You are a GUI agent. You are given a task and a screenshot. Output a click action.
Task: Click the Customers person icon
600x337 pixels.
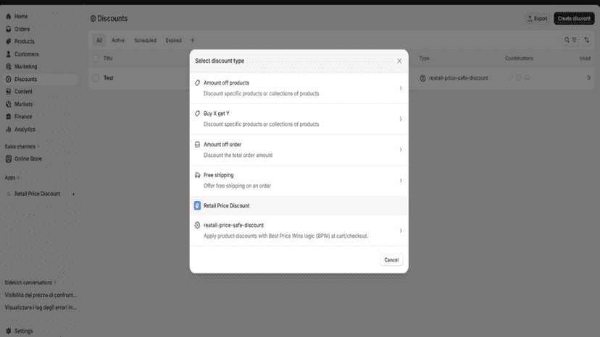click(9, 54)
